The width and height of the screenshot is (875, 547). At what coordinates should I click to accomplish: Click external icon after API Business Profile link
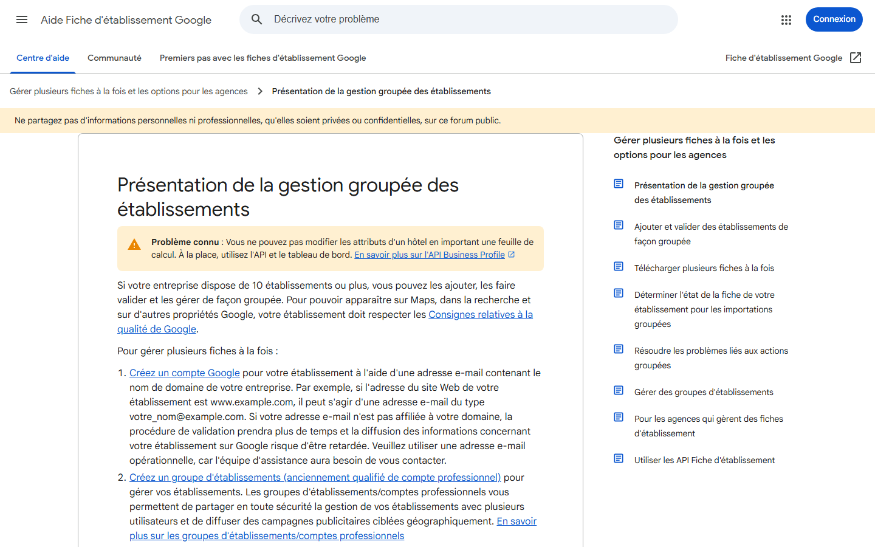(x=512, y=255)
